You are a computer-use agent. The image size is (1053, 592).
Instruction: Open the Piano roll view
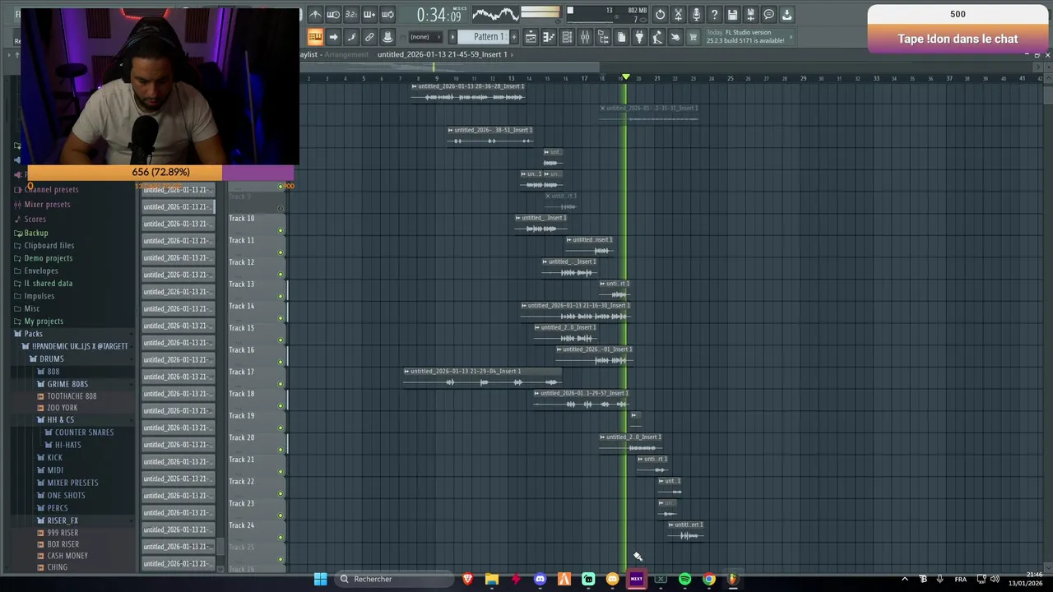click(x=549, y=37)
